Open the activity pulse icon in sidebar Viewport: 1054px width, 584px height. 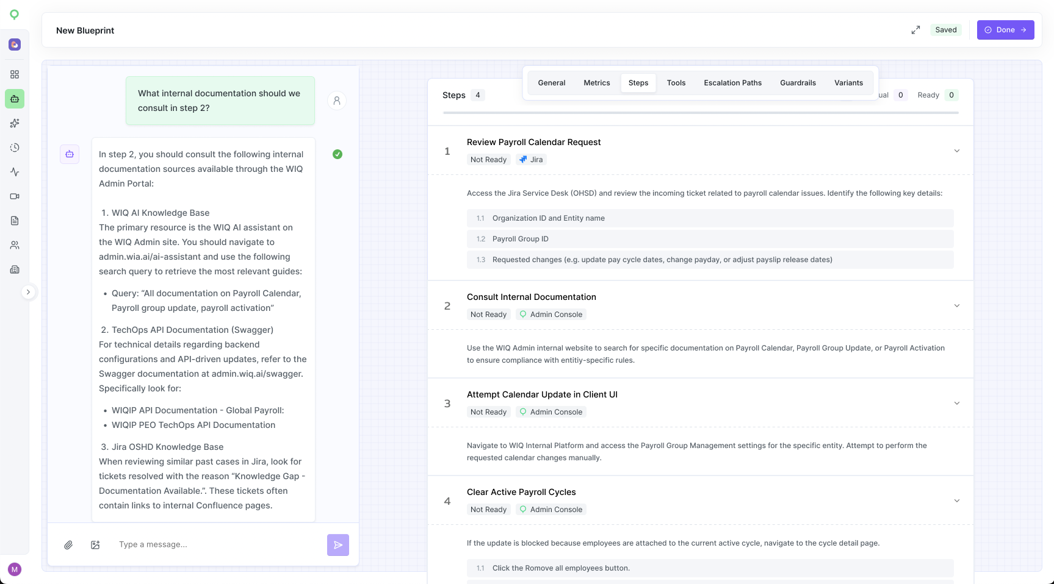[15, 172]
